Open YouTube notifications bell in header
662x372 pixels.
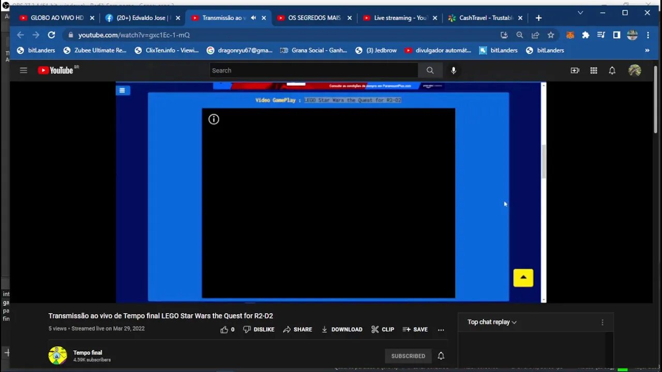pyautogui.click(x=612, y=70)
